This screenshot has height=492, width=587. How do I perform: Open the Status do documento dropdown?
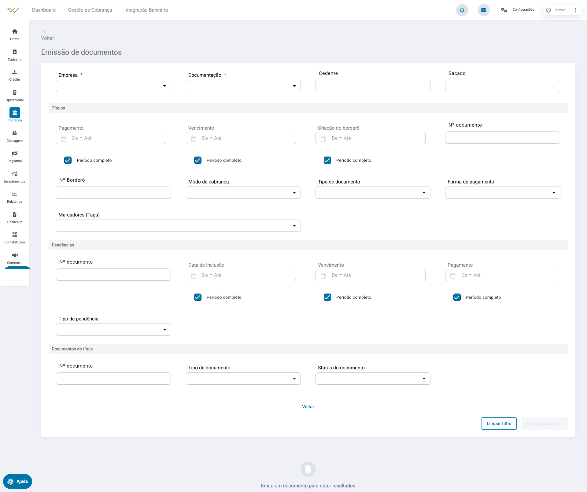coord(373,379)
